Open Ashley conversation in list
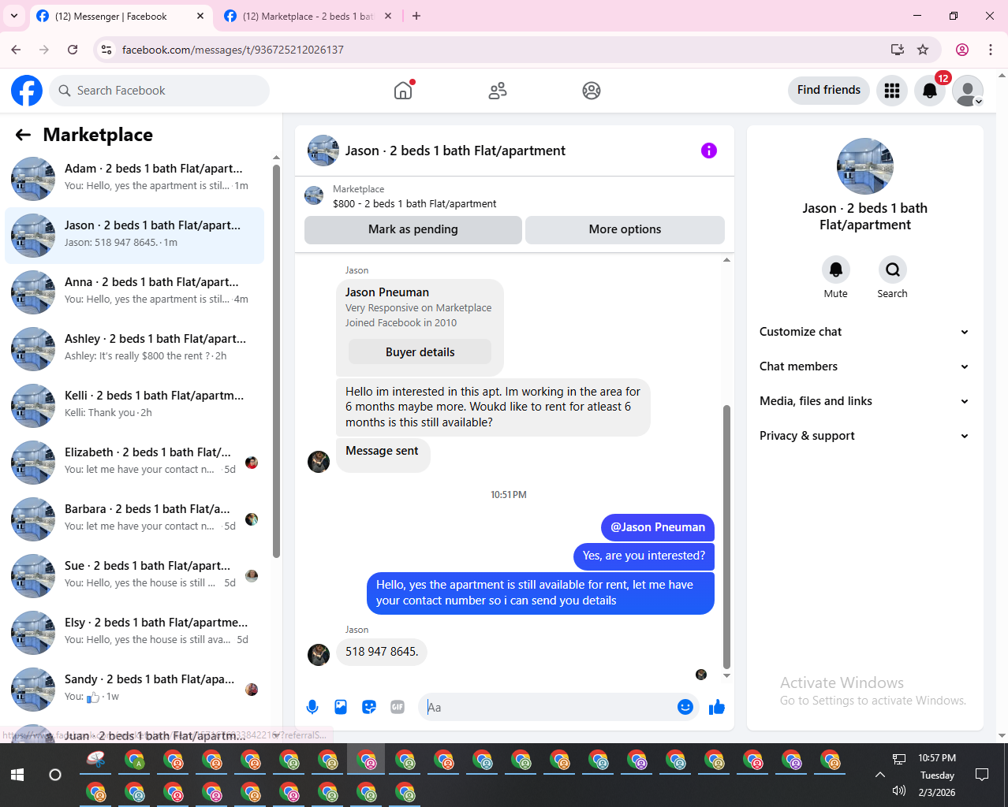1008x807 pixels. [135, 349]
